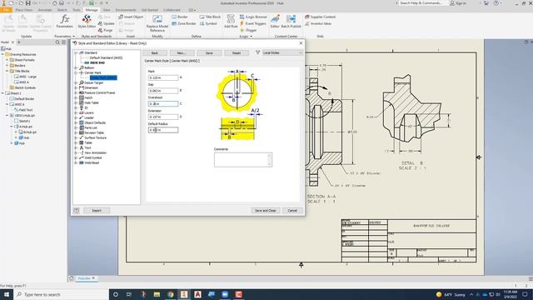Select Sketch Symbols in Model browser
533x300 pixels.
[x=25, y=87]
